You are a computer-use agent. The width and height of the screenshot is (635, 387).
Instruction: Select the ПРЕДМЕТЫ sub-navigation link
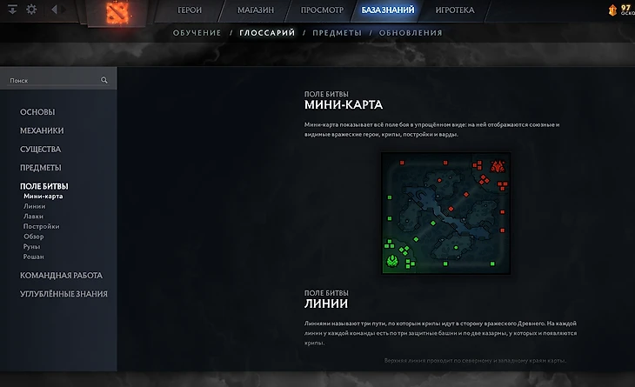337,33
